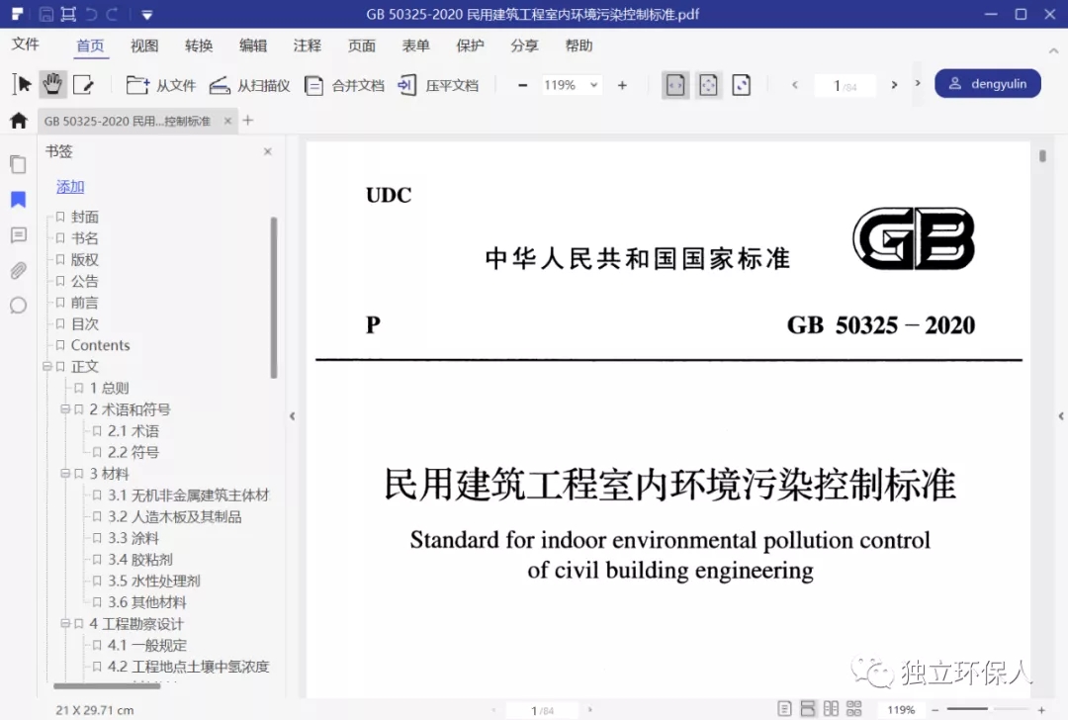The image size is (1068, 720).
Task: Collapse the 3 材料 bookmark section
Action: pos(65,474)
